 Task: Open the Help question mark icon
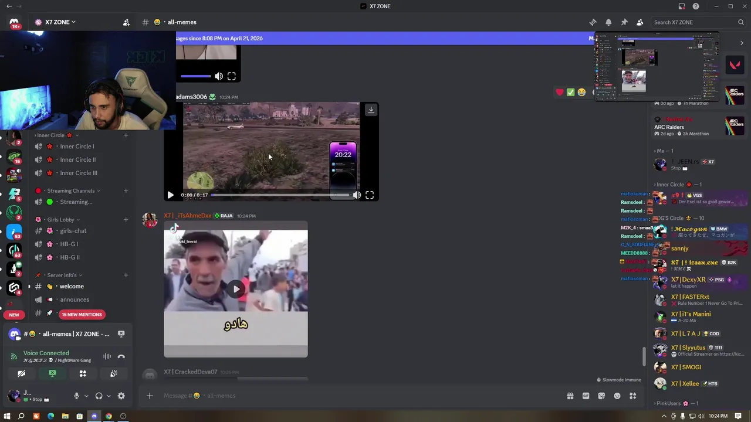(x=696, y=6)
